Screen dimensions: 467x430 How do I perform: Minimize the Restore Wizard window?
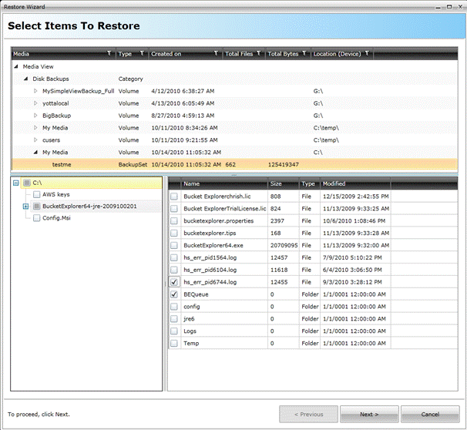438,8
